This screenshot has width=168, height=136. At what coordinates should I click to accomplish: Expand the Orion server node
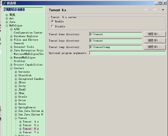[16, 101]
